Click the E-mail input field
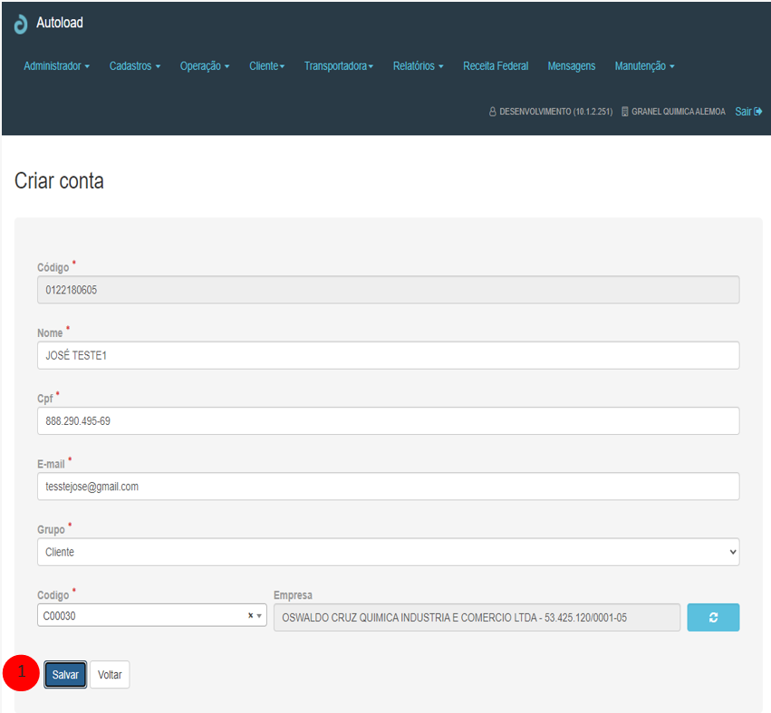 (x=389, y=487)
